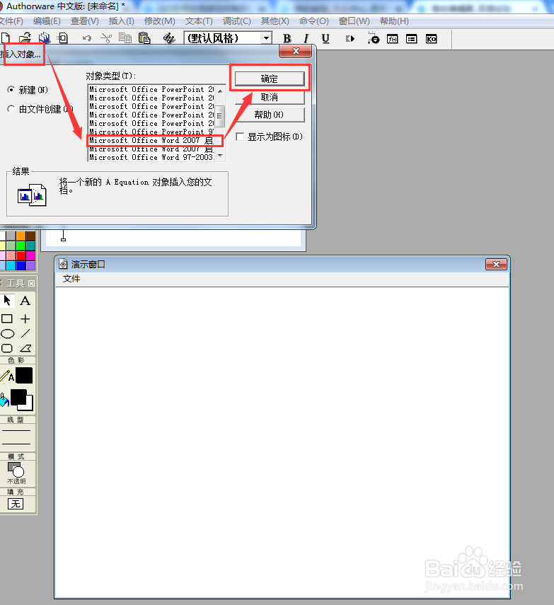Screen dimensions: 554x605
Task: Open the Control Panel toolbar icon
Action: pyautogui.click(x=374, y=39)
